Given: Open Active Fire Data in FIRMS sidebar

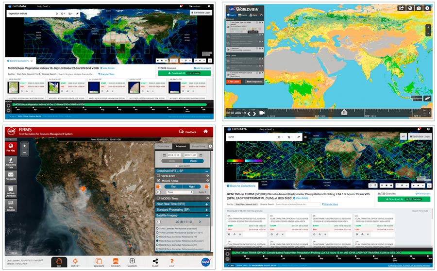Looking at the screenshot, I should pyautogui.click(x=11, y=163).
